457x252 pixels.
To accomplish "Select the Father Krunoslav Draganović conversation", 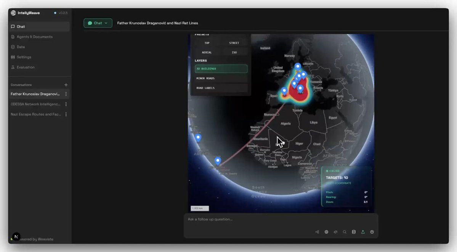I will tap(35, 94).
